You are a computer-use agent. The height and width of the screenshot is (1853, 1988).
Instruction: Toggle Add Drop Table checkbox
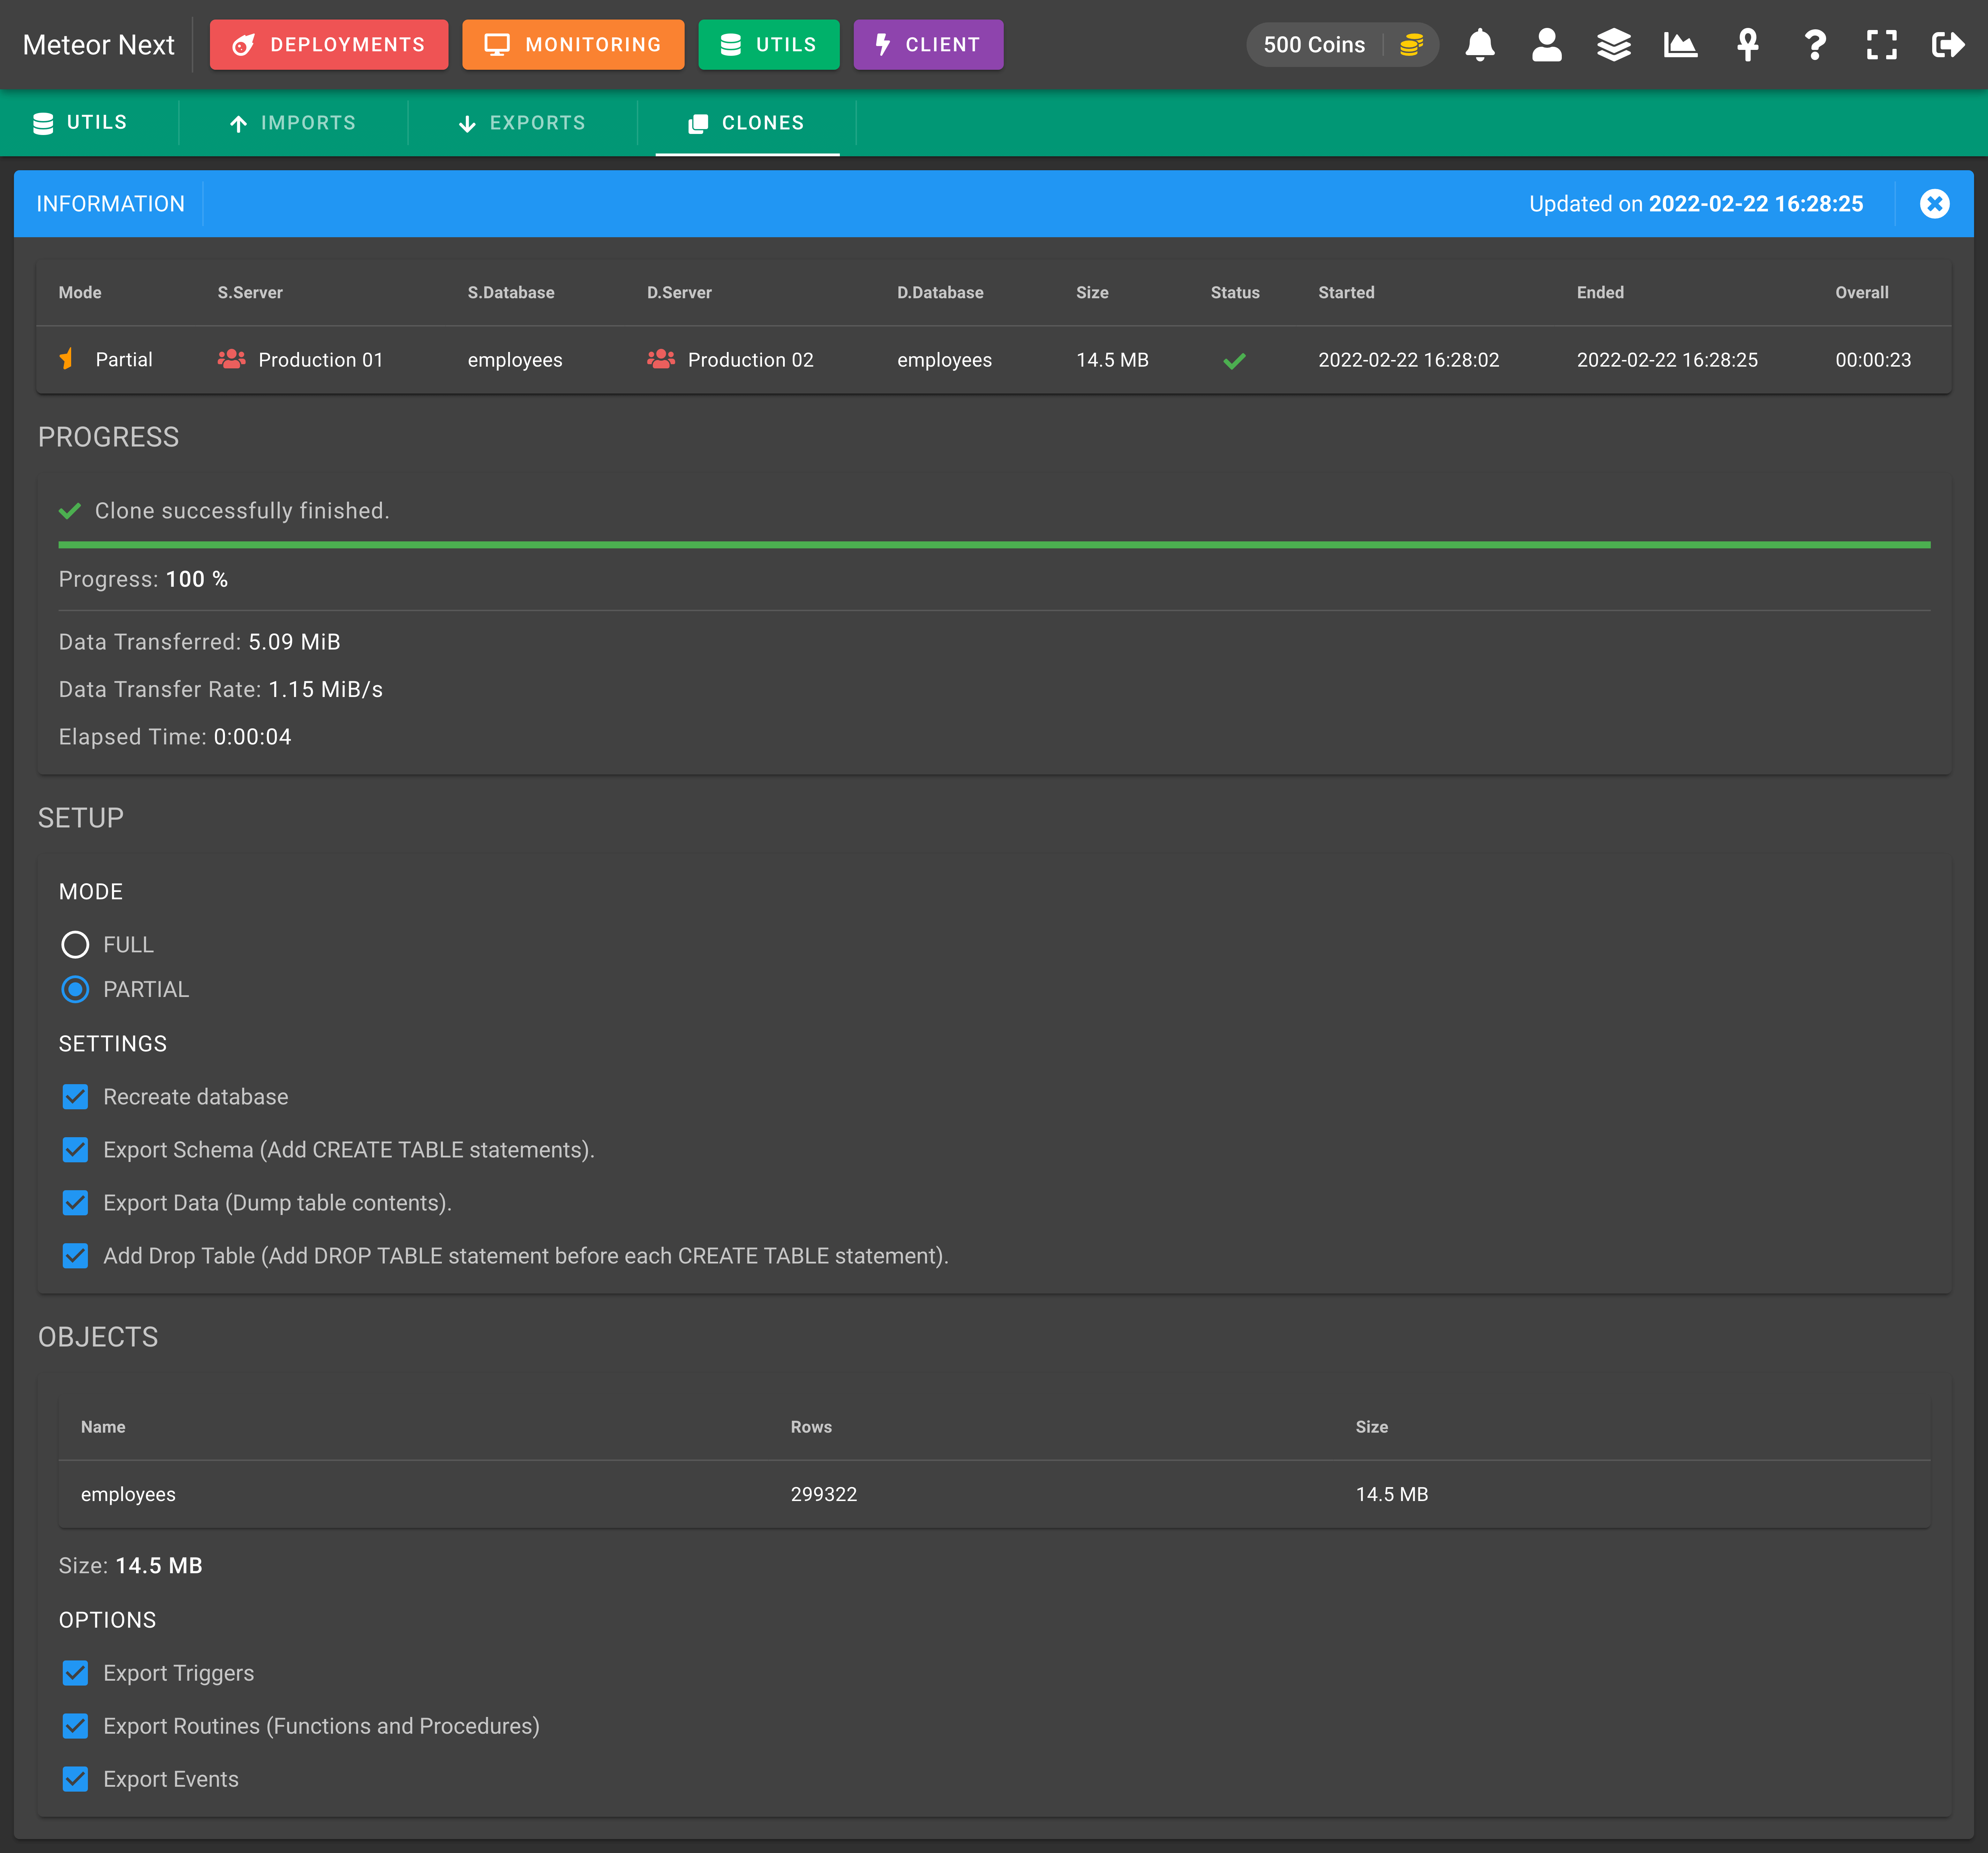(x=75, y=1256)
